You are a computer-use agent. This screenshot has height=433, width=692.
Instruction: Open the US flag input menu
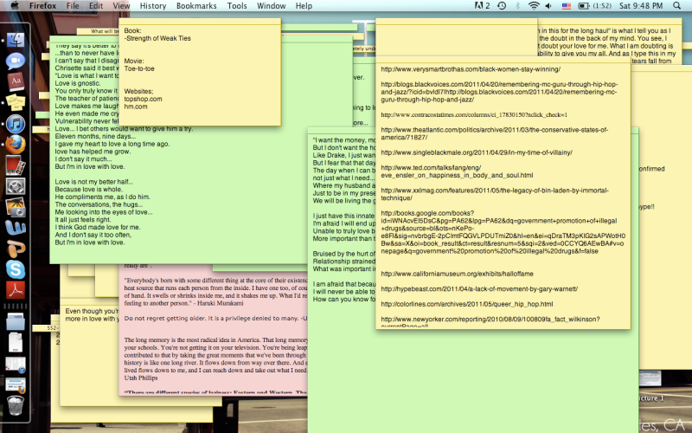[x=567, y=6]
